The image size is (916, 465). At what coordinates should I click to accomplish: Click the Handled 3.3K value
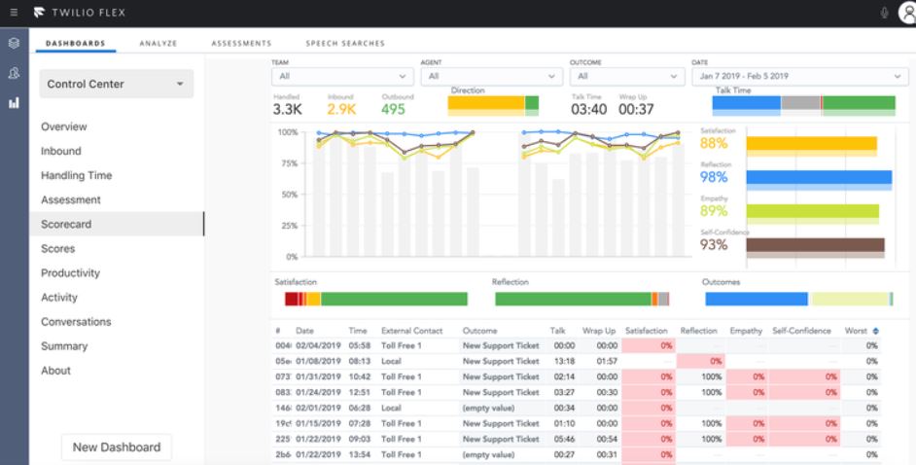(x=288, y=109)
